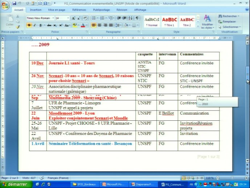Open IP35_Bordeaux taskbar window

click(x=85, y=184)
